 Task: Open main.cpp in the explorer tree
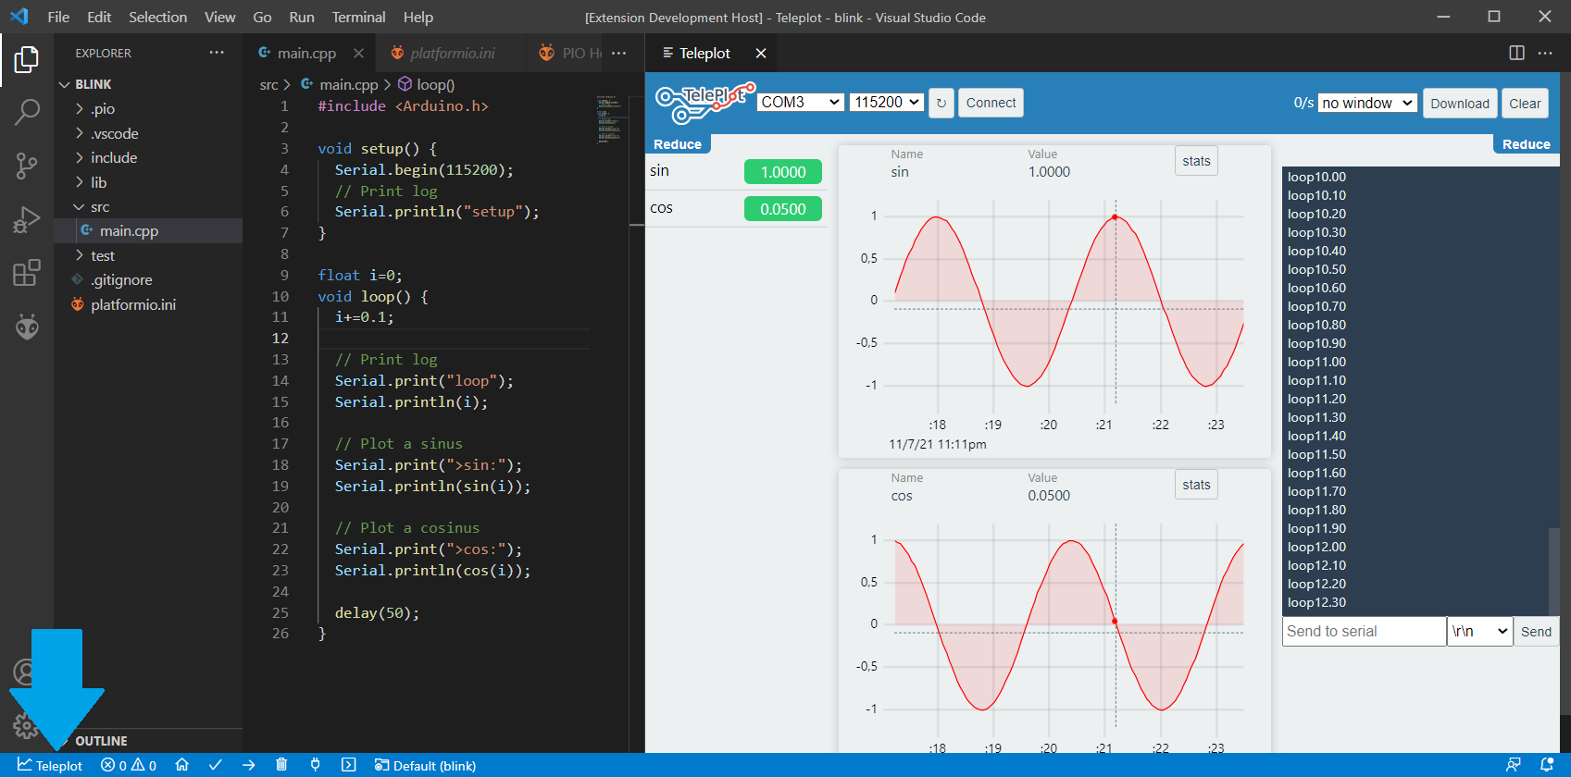[148, 231]
